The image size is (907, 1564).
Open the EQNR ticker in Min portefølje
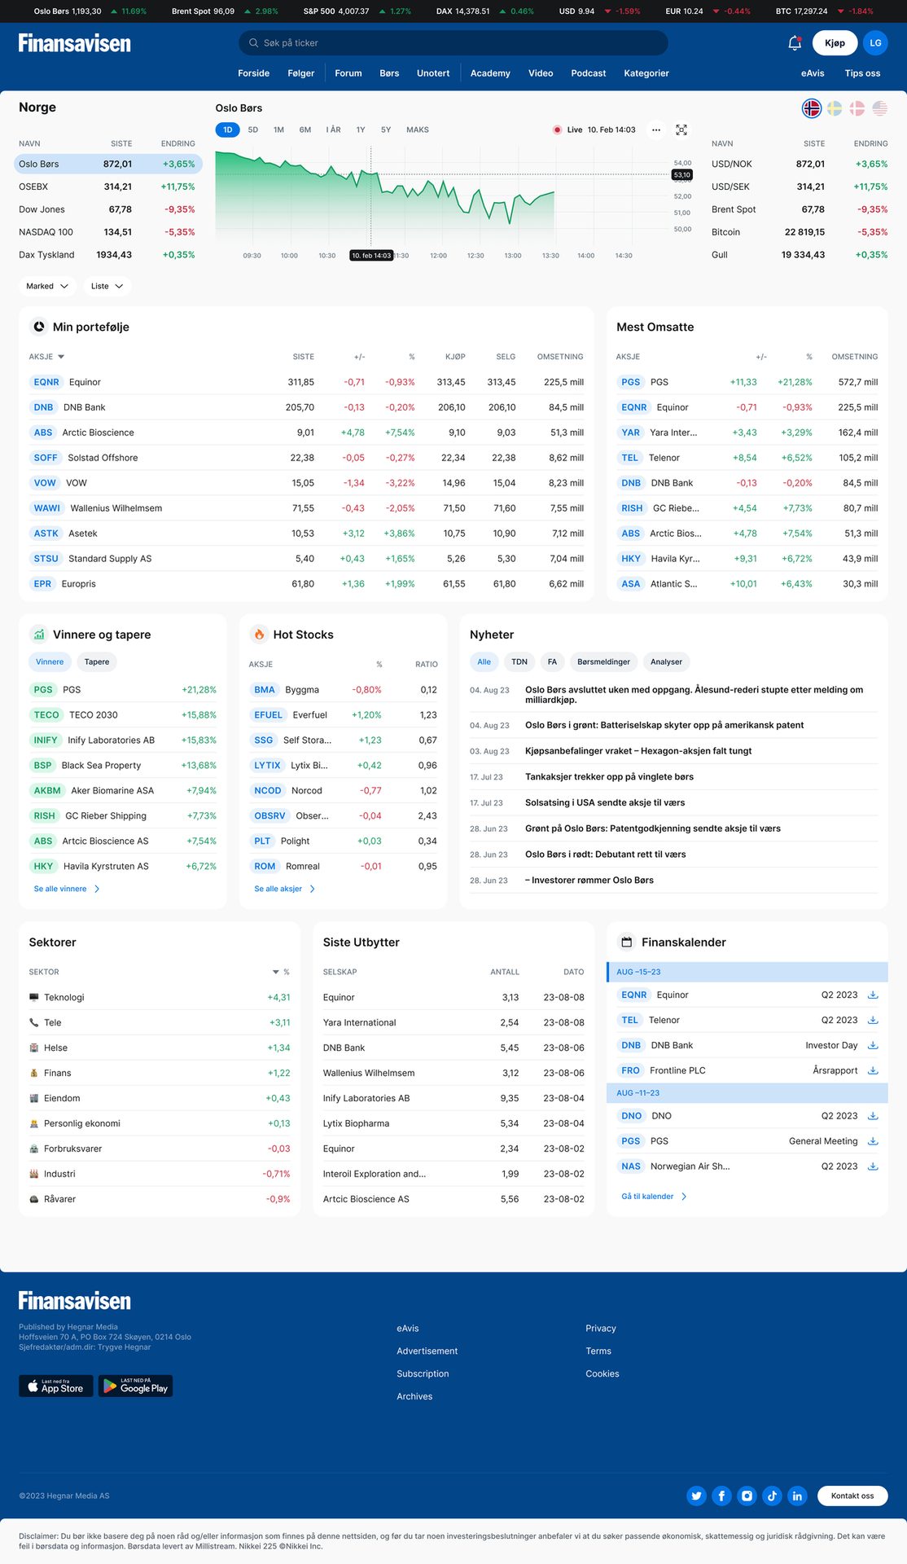tap(46, 382)
